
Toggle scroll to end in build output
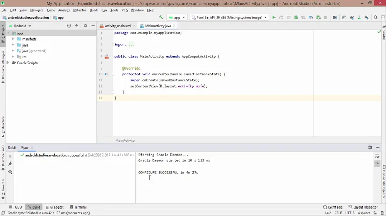377,164
